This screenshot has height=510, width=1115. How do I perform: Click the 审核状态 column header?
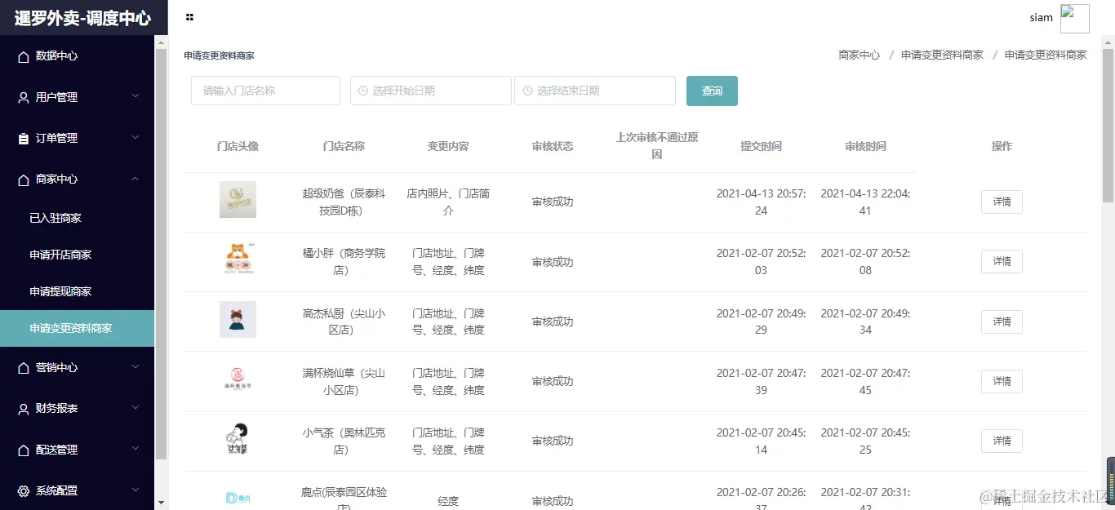point(553,147)
